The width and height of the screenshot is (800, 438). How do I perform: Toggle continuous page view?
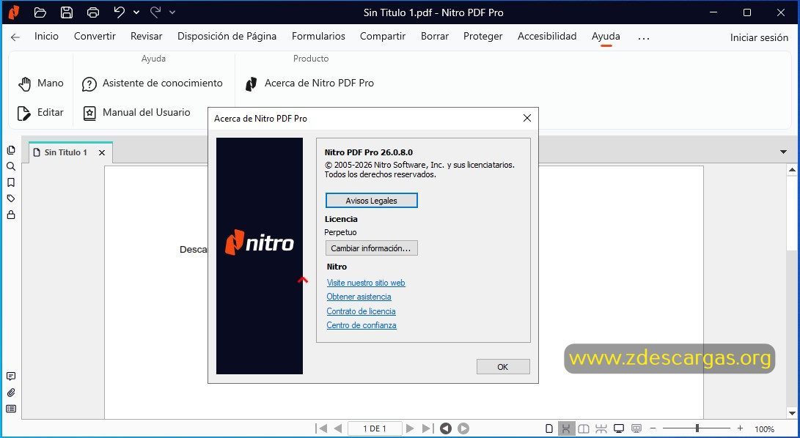[x=566, y=428]
